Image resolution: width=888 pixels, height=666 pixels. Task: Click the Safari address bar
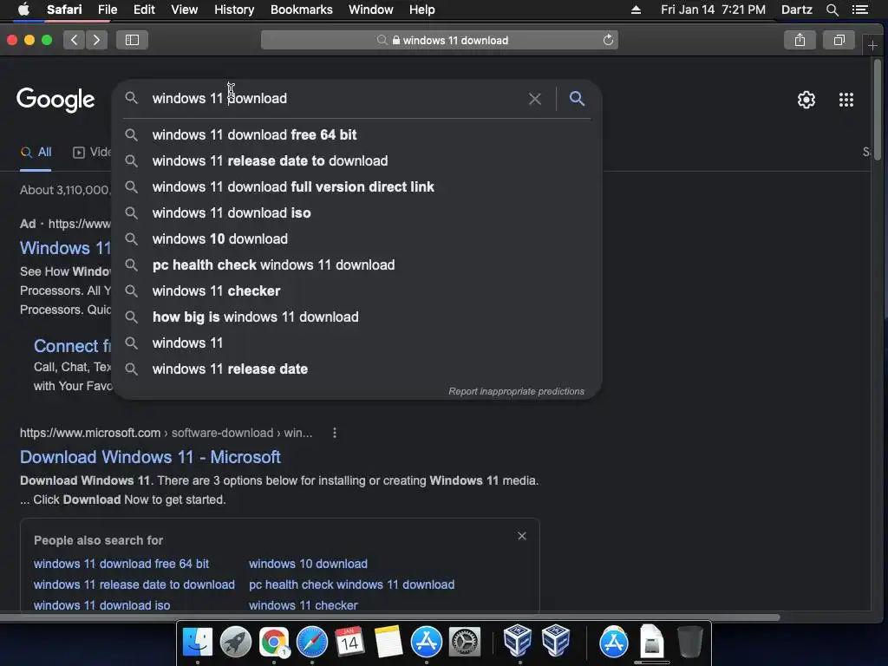coord(440,40)
